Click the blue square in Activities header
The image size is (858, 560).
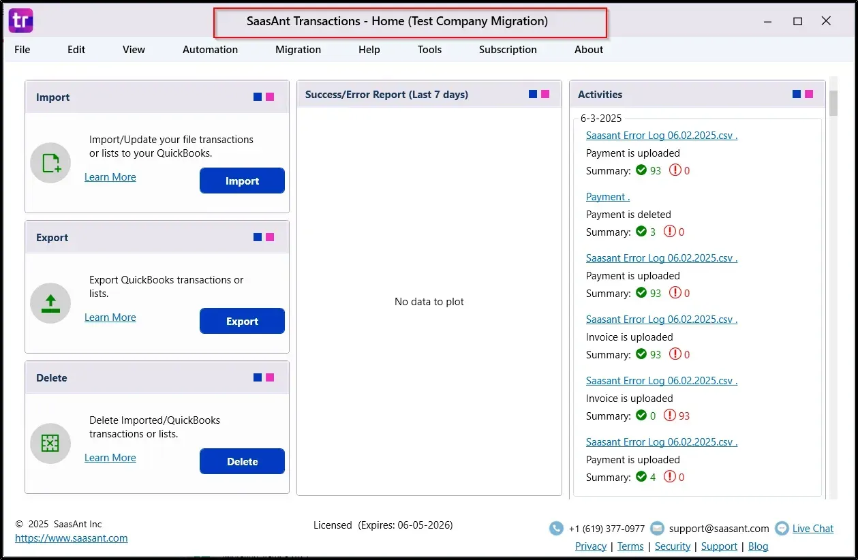pos(797,94)
